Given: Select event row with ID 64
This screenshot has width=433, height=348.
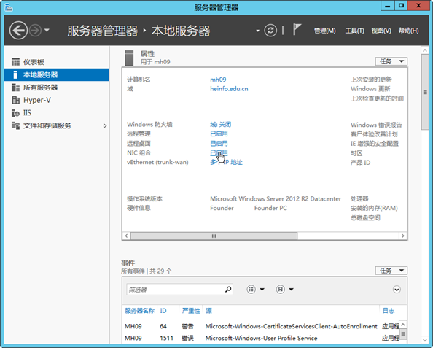Looking at the screenshot, I should tap(261, 326).
